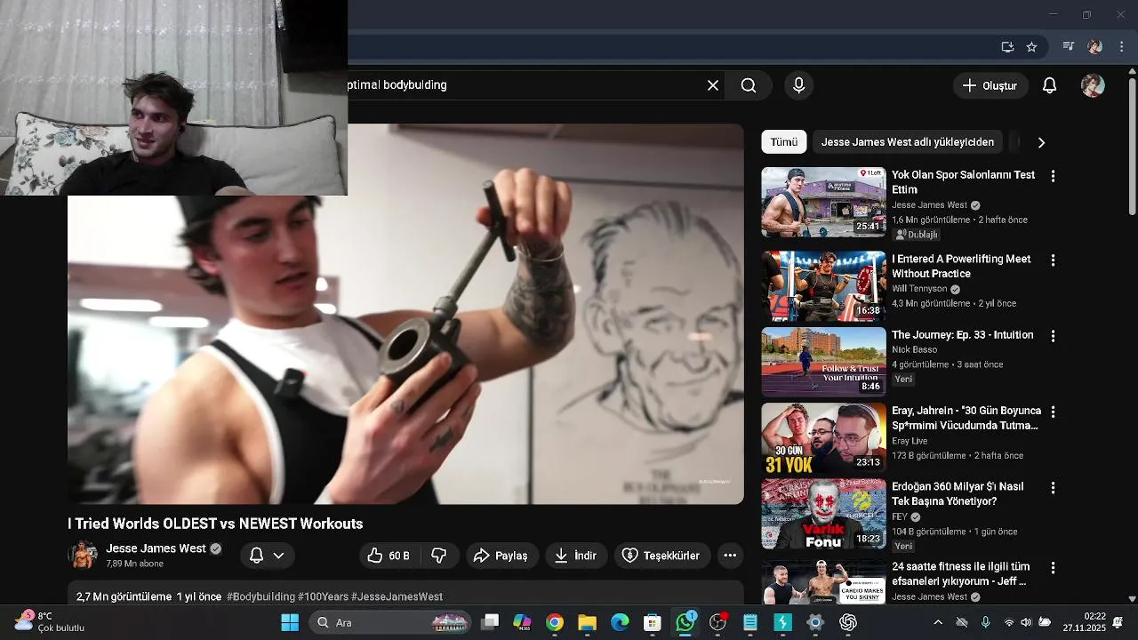The width and height of the screenshot is (1138, 640).
Task: Show next filter chips with right arrow
Action: point(1041,142)
